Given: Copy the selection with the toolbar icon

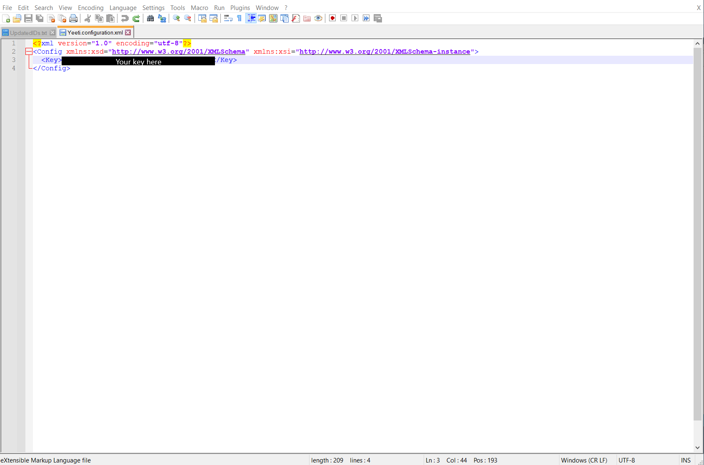Looking at the screenshot, I should [x=99, y=18].
